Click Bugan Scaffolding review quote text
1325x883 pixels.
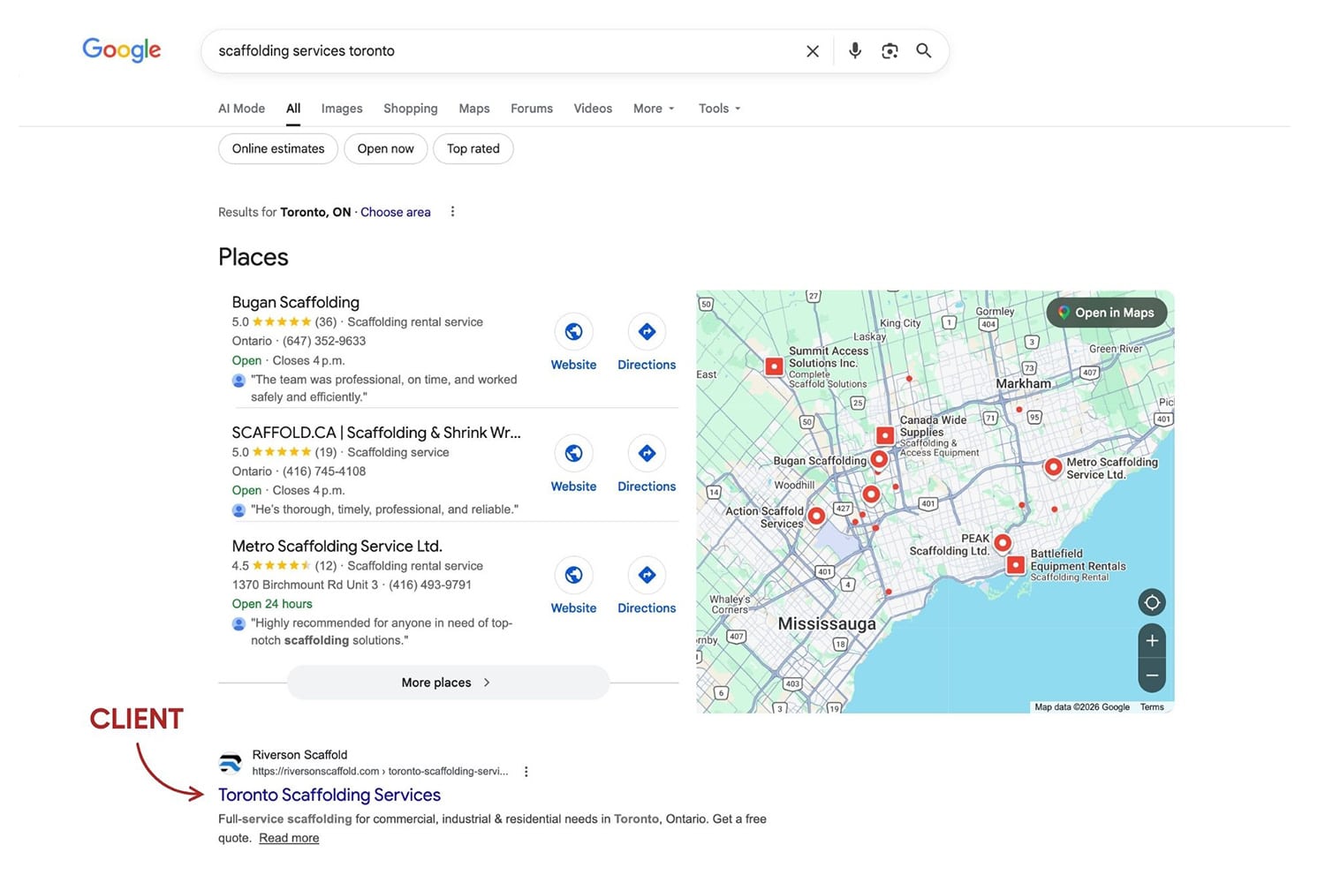pos(383,389)
